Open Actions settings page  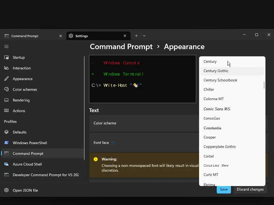42,111
